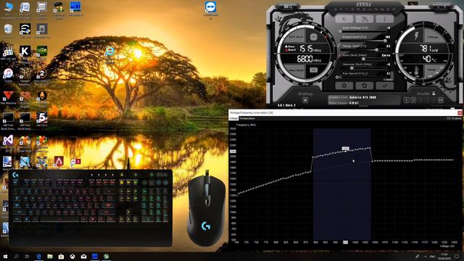464x261 pixels.
Task: Click the save profile icon in Afterburner
Action: point(441,100)
